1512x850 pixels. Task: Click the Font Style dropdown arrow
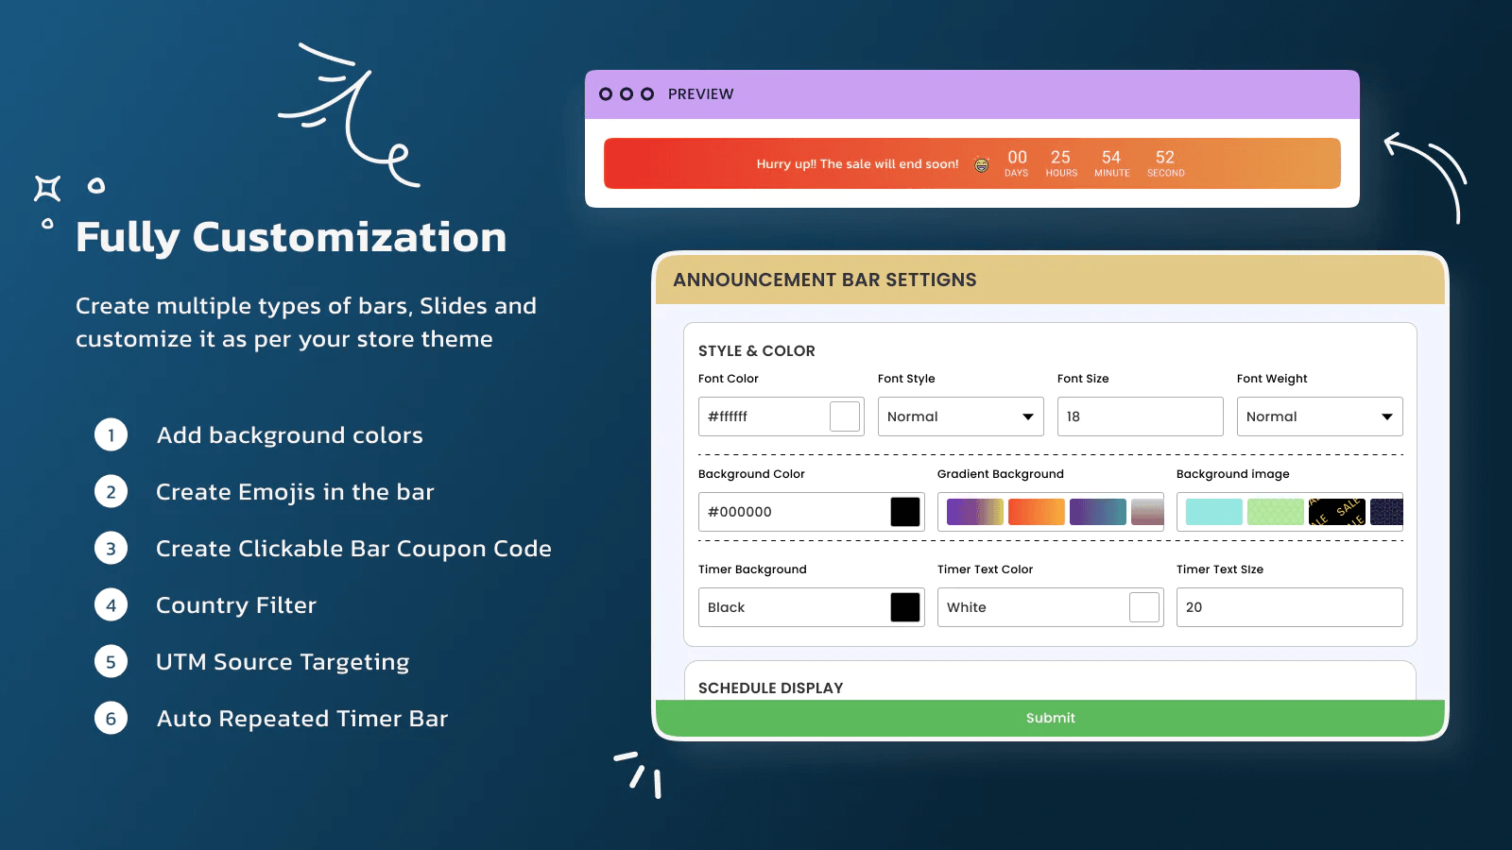pos(1027,416)
